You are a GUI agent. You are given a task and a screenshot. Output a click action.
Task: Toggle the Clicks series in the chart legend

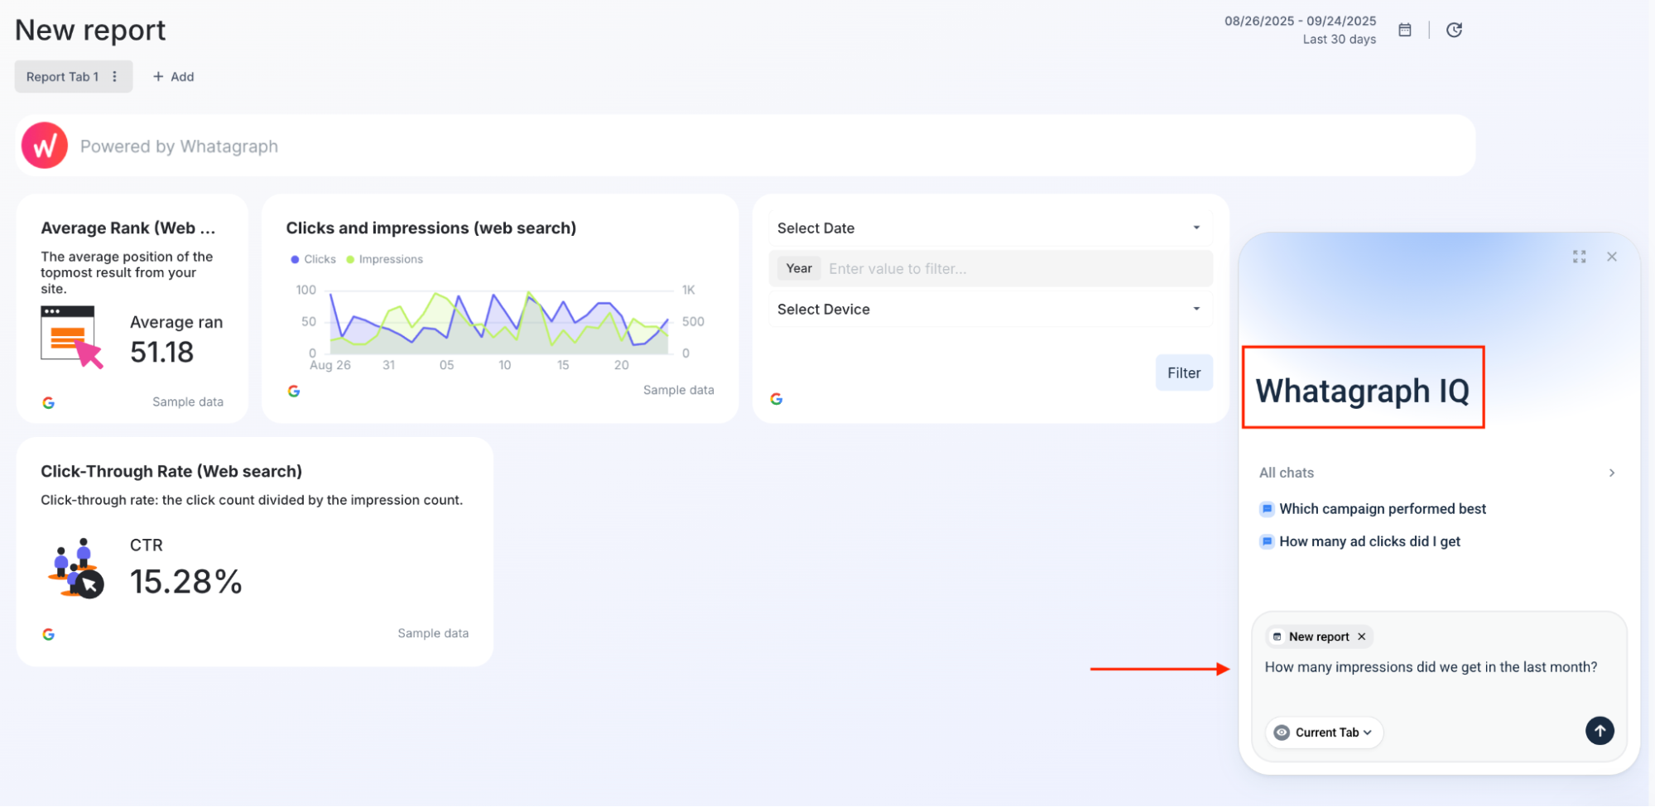[x=313, y=259]
